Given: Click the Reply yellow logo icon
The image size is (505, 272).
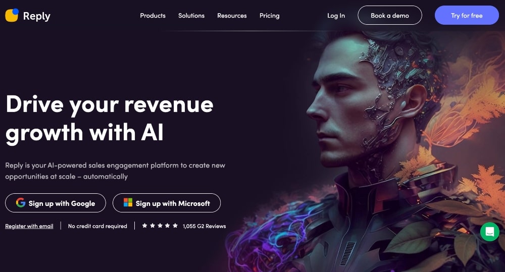Looking at the screenshot, I should 12,15.
